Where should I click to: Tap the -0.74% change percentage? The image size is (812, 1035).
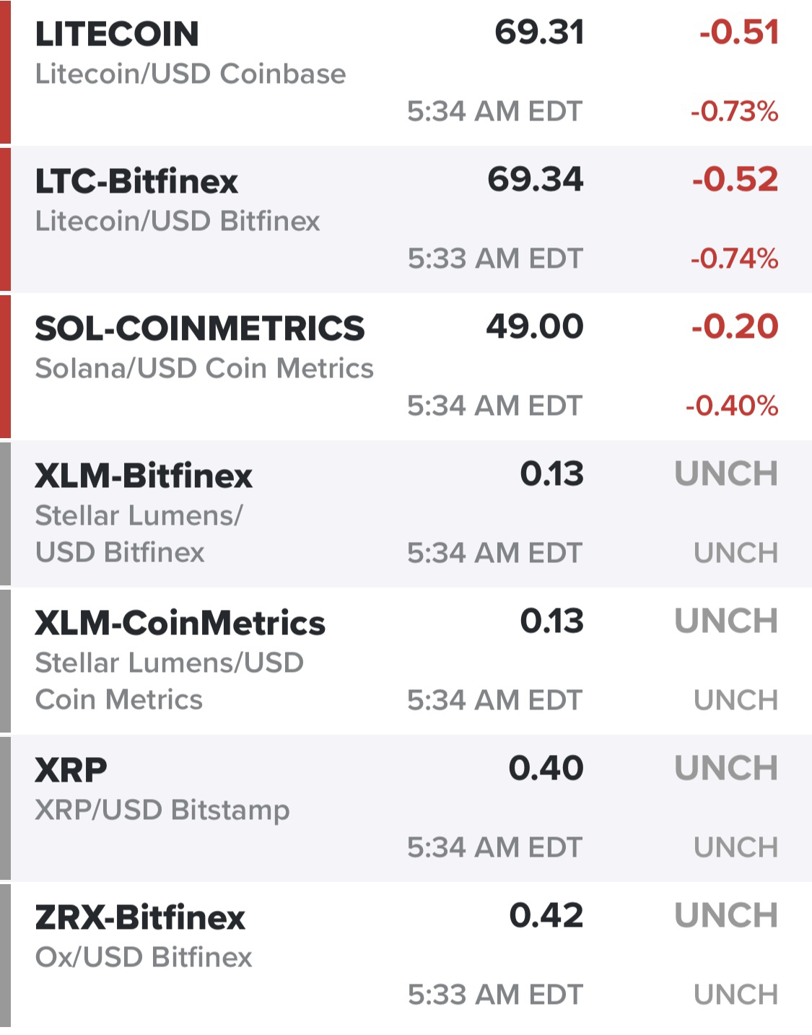point(734,258)
